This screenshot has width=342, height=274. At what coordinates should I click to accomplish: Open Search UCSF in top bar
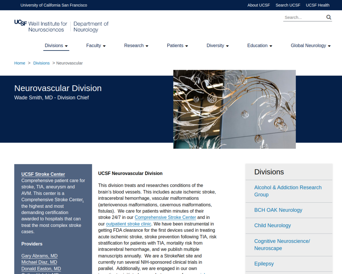[288, 5]
